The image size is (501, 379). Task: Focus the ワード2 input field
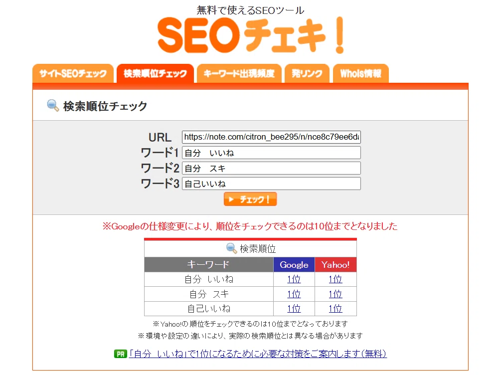tap(271, 168)
